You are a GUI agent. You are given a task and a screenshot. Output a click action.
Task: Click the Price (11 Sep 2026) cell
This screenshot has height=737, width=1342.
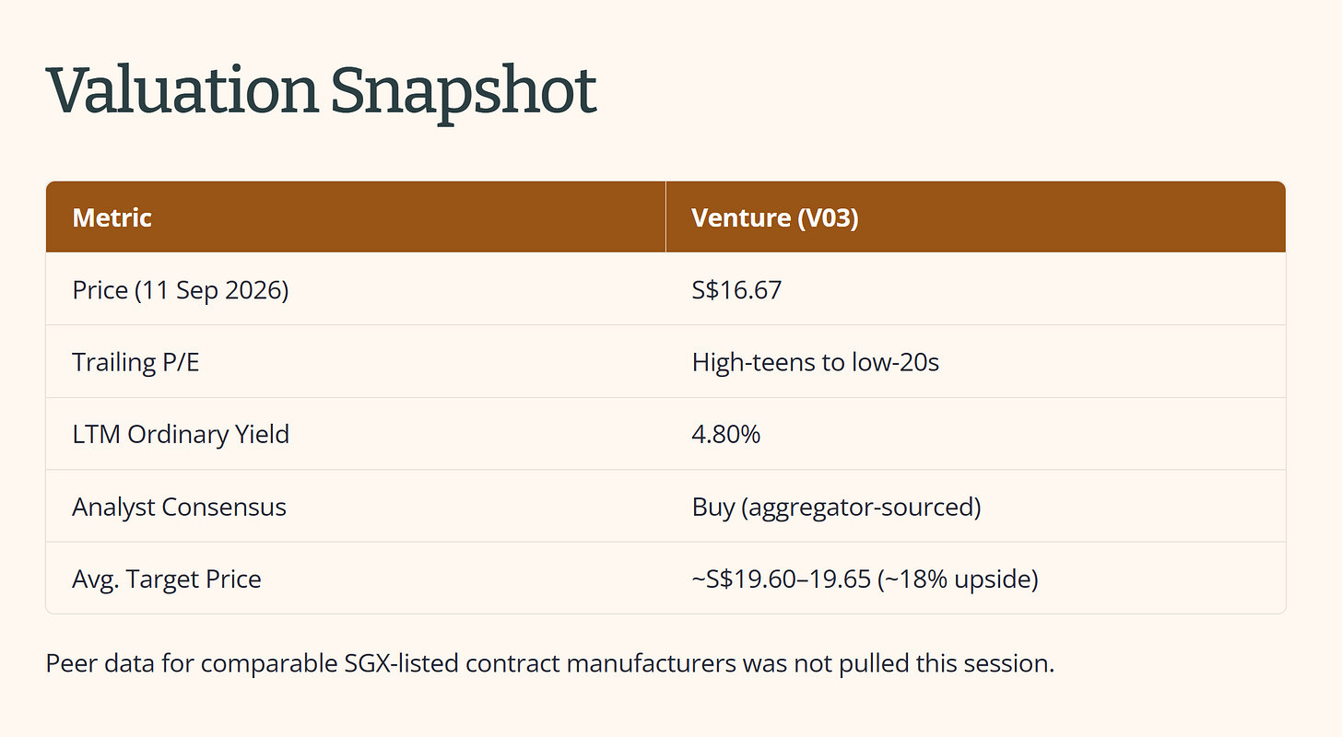coord(356,289)
